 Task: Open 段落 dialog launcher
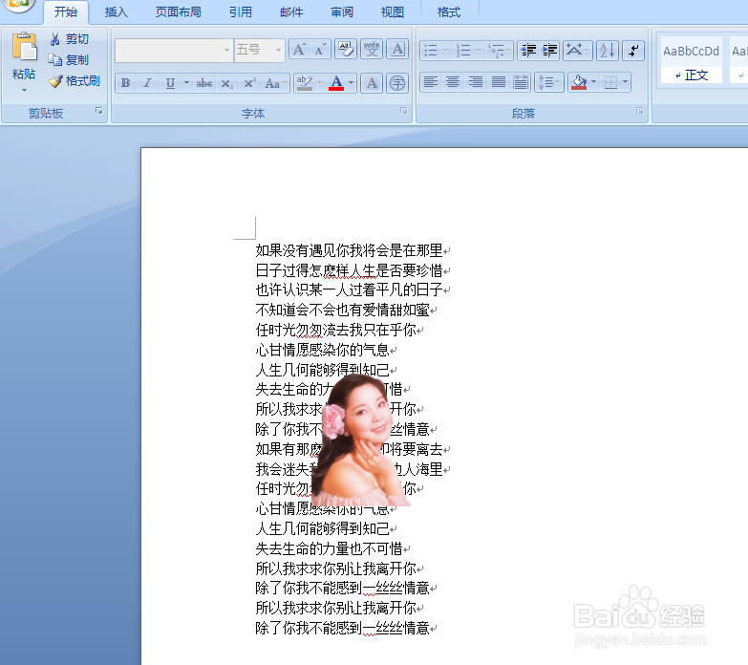(x=639, y=111)
